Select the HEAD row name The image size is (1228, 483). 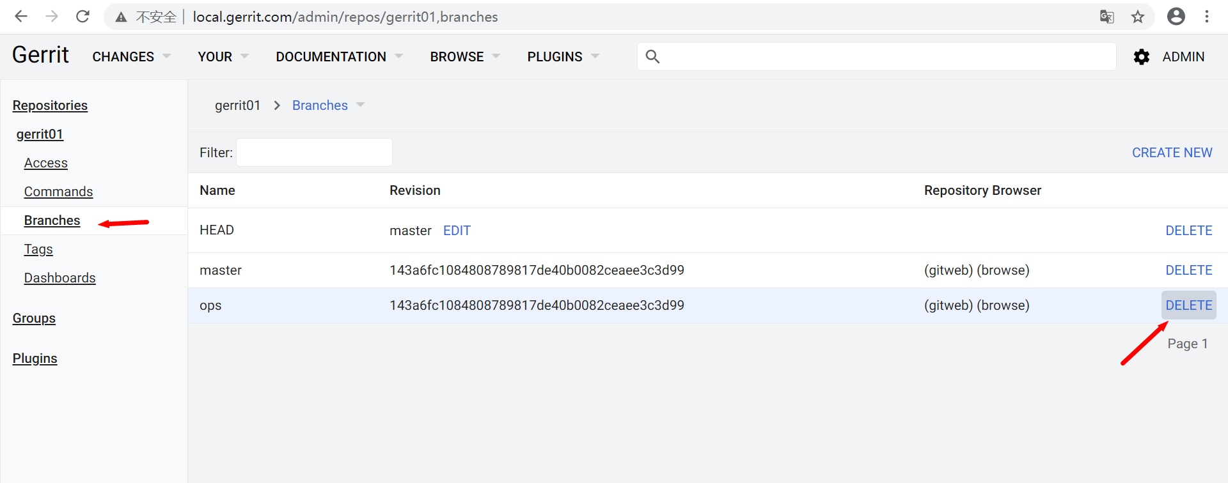217,230
